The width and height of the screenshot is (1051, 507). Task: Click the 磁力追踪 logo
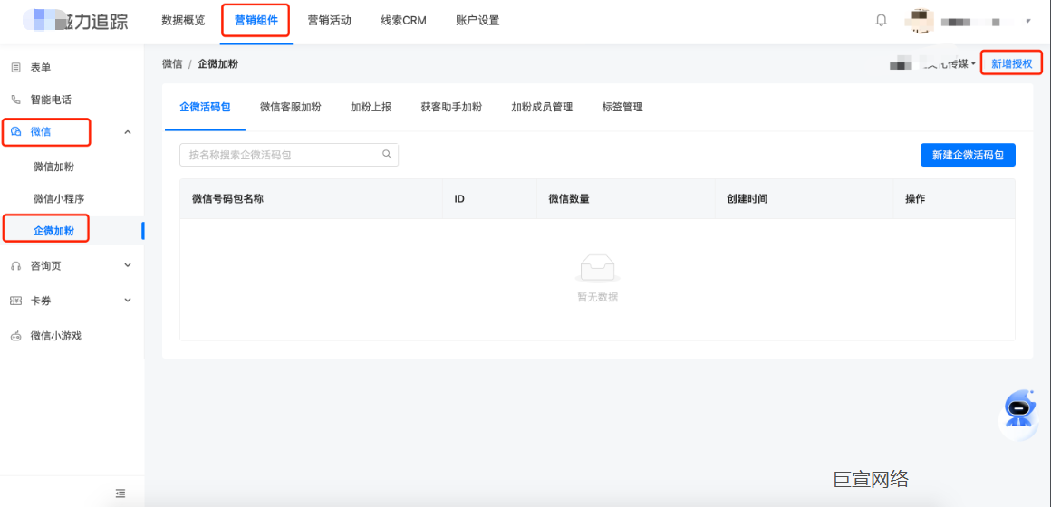pyautogui.click(x=74, y=20)
